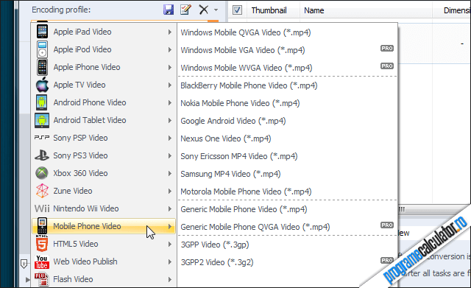The image size is (471, 288).
Task: Click the HTML5 Video icon
Action: [42, 244]
